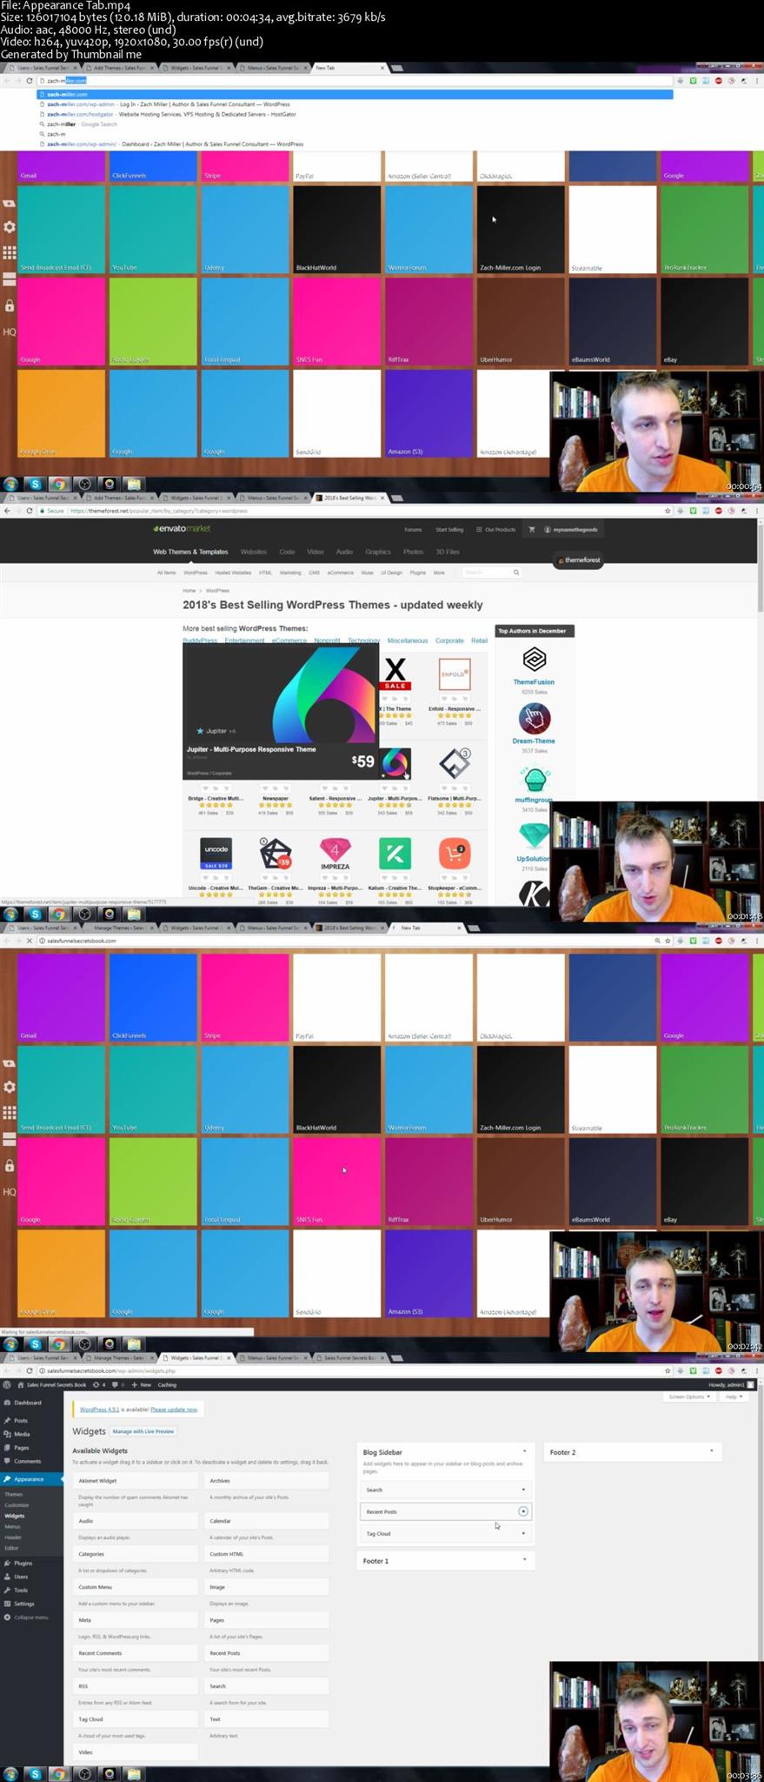Open Settings in the WordPress admin sidebar

pos(23,1604)
